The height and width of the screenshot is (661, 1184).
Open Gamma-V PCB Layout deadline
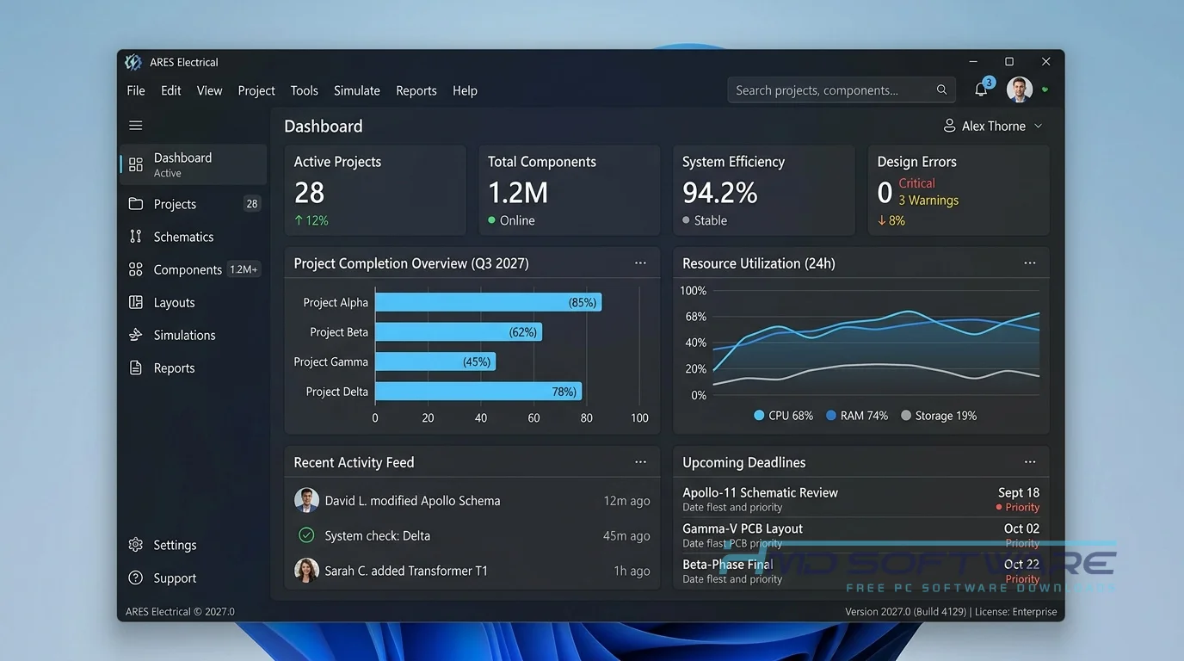(861, 535)
